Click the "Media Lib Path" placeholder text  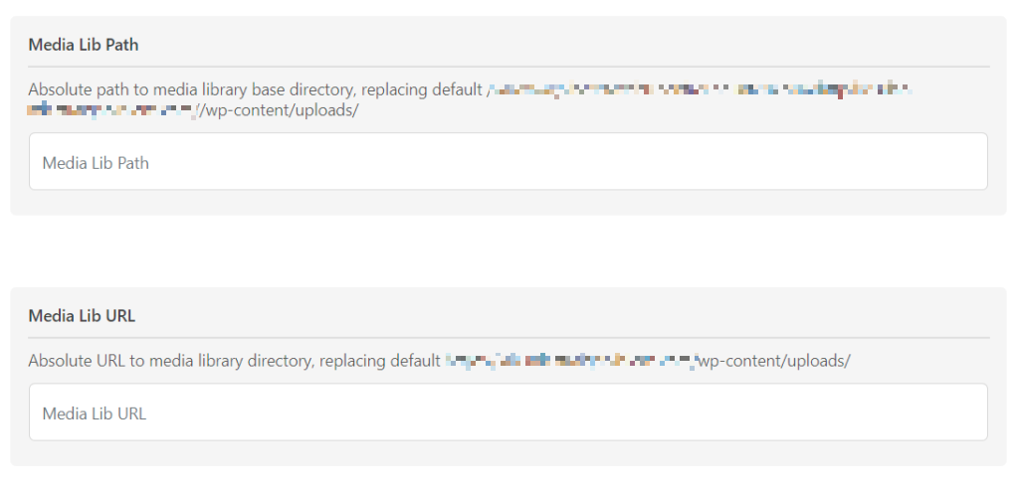click(96, 163)
